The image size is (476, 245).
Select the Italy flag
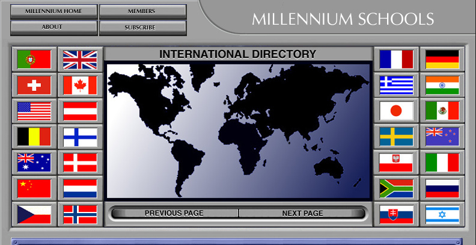(442, 163)
